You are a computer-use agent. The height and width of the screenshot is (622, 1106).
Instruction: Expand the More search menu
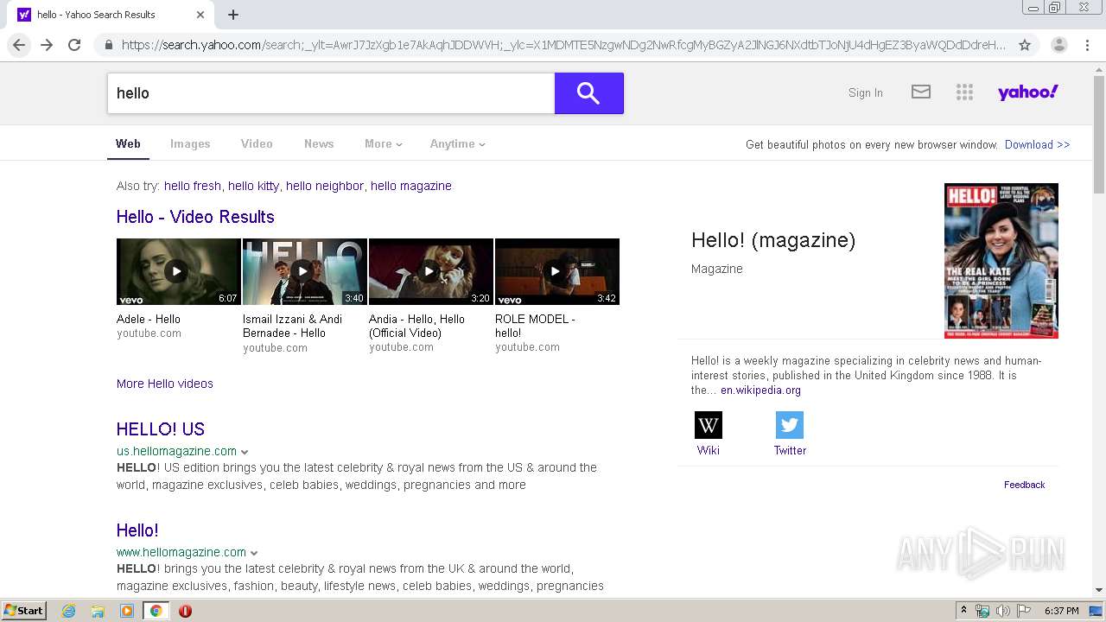pyautogui.click(x=383, y=144)
